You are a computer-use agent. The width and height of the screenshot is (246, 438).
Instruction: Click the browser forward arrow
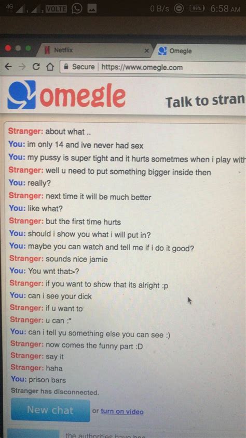click(21, 67)
